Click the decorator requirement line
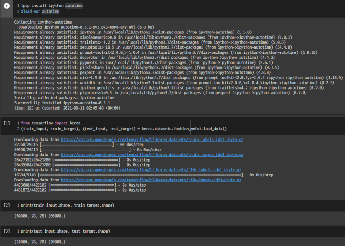 pos(144,58)
